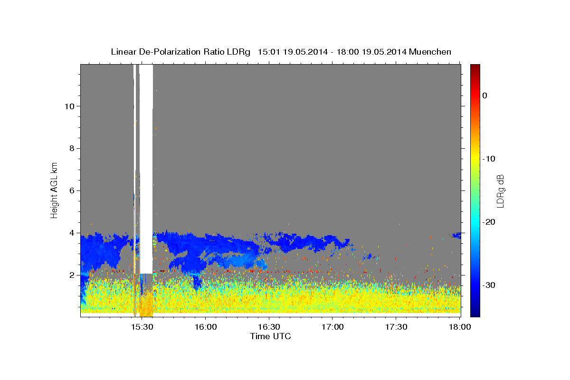Screen dimensions: 570x380
Task: Click the height tick label 2
Action: pos(71,275)
